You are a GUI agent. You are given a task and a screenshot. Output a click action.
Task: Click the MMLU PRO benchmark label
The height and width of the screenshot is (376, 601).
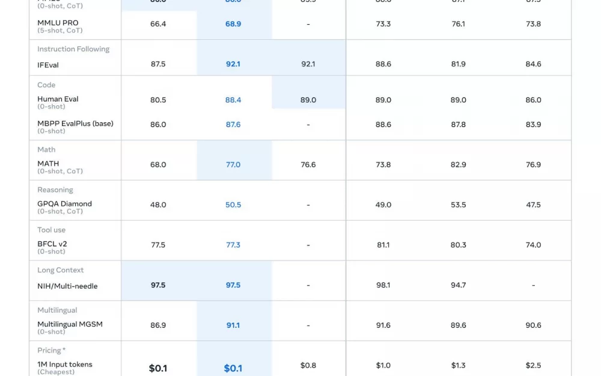tap(58, 23)
